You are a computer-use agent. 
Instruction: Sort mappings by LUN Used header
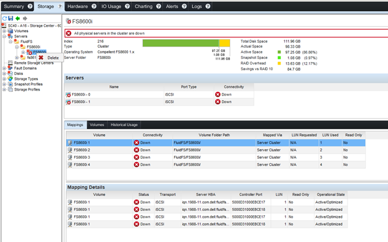tap(330, 135)
